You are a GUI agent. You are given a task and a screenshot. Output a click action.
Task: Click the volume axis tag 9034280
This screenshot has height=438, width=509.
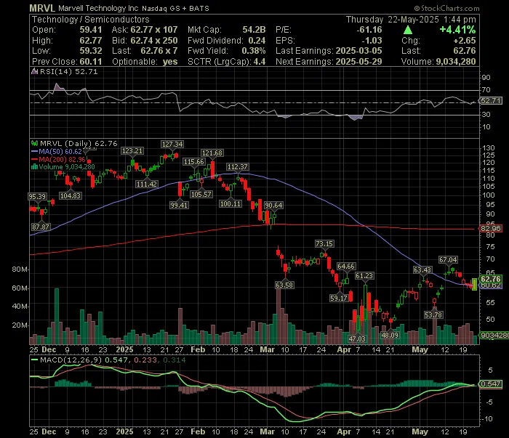pyautogui.click(x=494, y=336)
